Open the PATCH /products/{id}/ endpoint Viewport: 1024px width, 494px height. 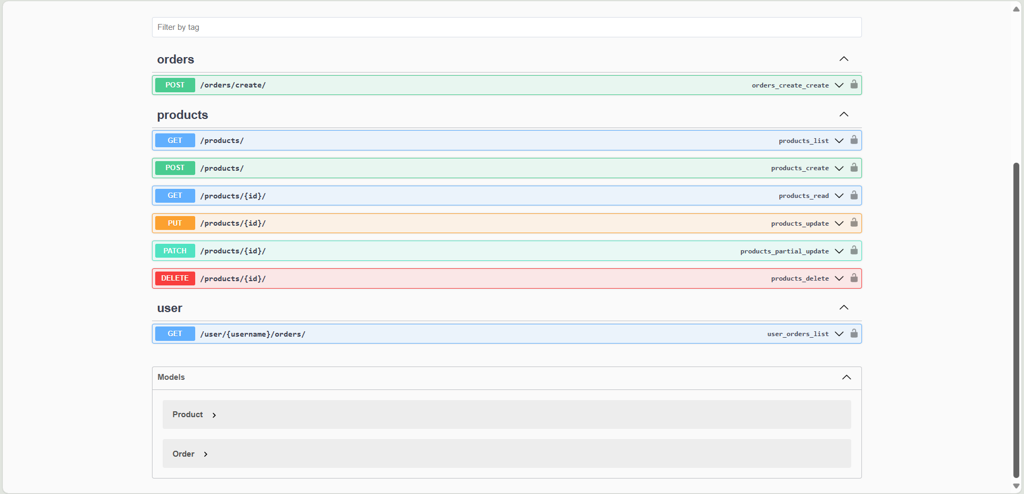click(x=507, y=251)
